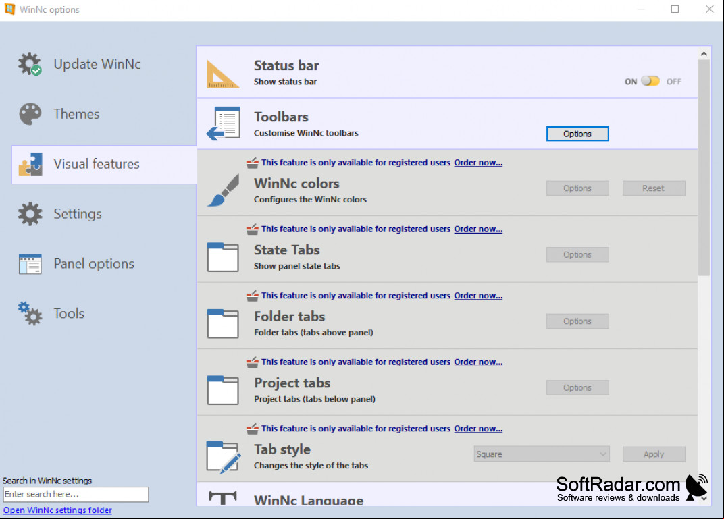Click the Configures the WinNc colors text
The width and height of the screenshot is (724, 519).
pyautogui.click(x=310, y=199)
